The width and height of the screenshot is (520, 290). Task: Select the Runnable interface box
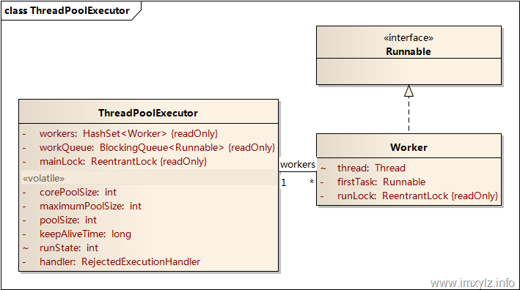(x=409, y=55)
